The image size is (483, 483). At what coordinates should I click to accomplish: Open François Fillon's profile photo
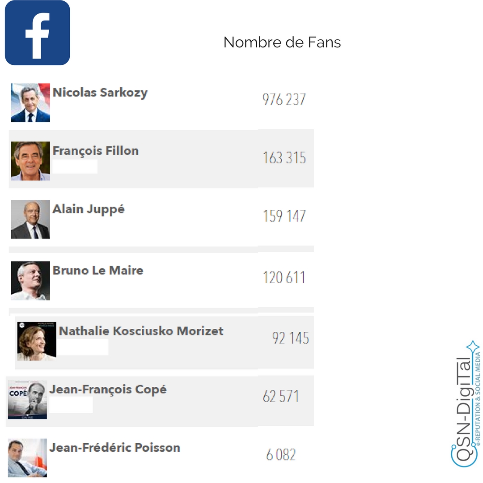coord(30,161)
